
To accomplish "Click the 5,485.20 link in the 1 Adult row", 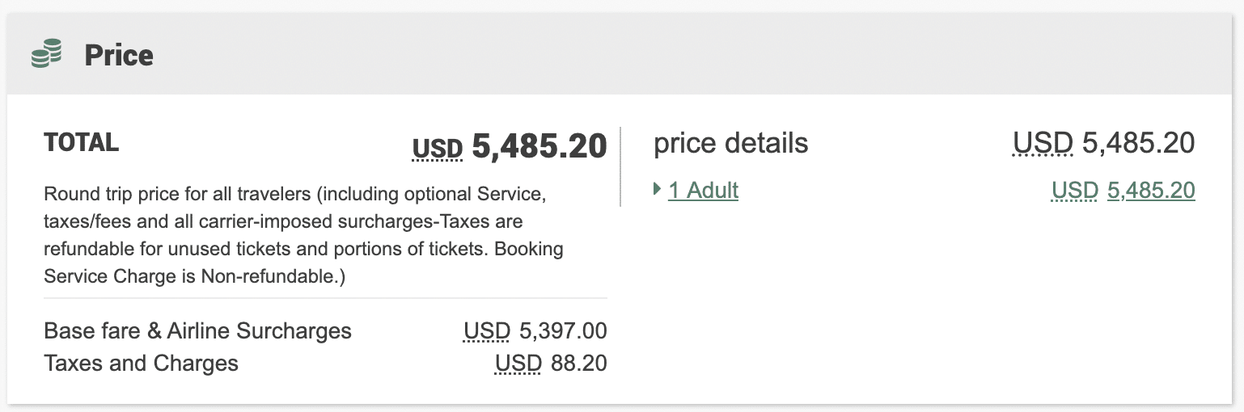I will coord(1151,191).
